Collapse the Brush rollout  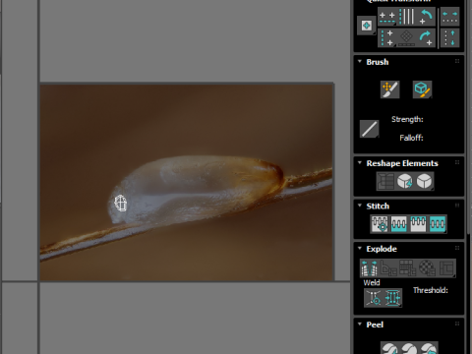coord(360,62)
